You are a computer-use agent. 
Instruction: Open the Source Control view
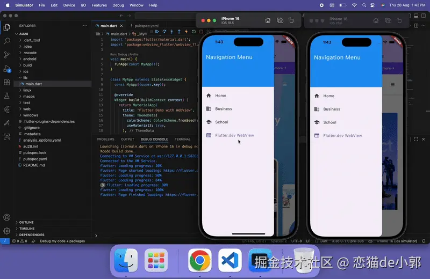(7, 55)
